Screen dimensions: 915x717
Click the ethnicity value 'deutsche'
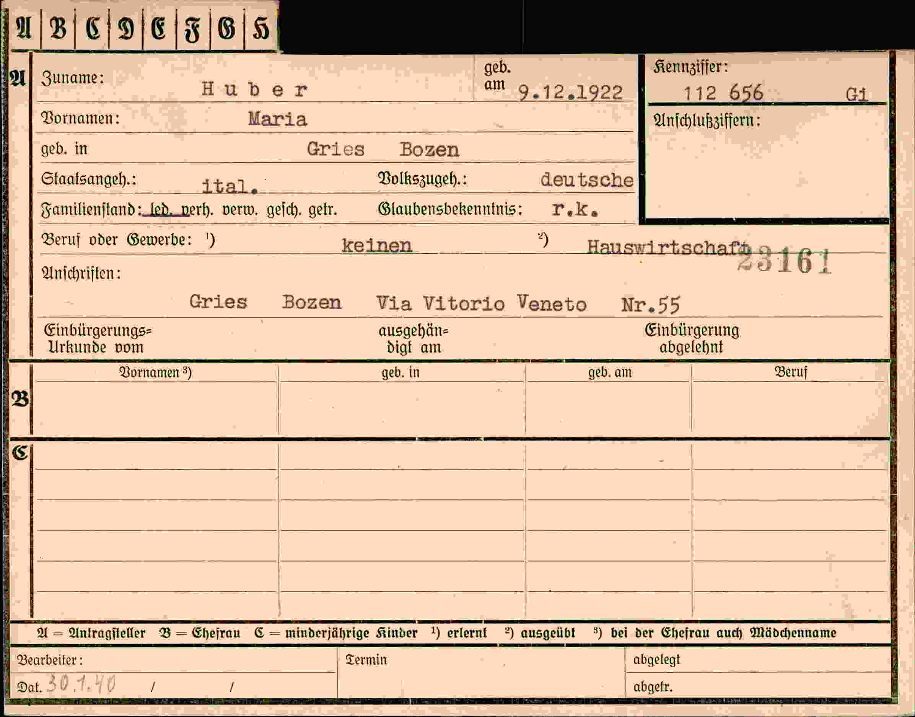pos(587,180)
